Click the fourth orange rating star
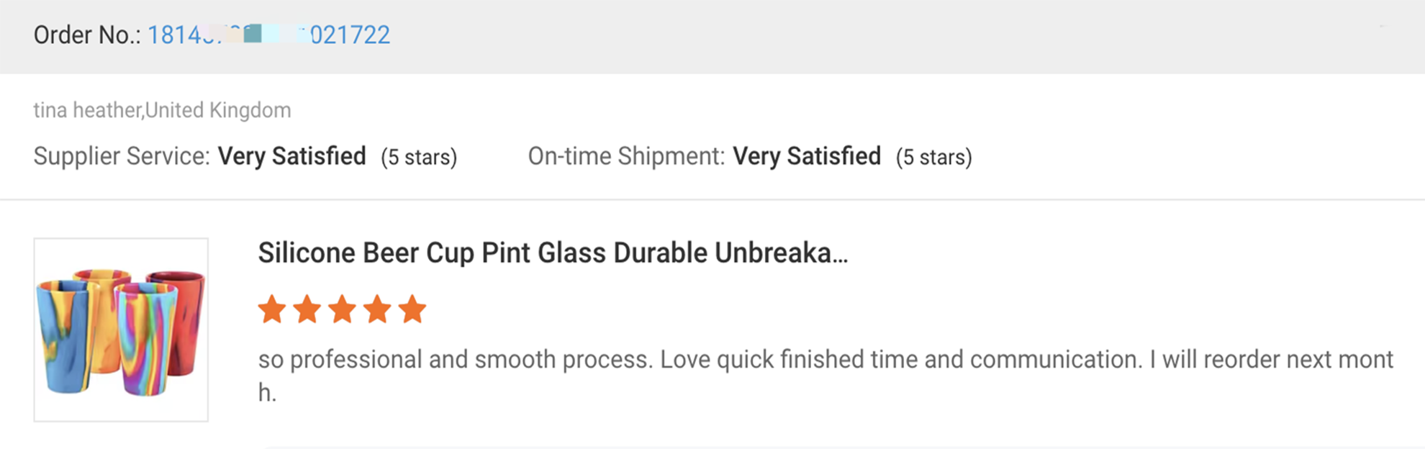Screen dimensions: 1425x449 pos(378,309)
